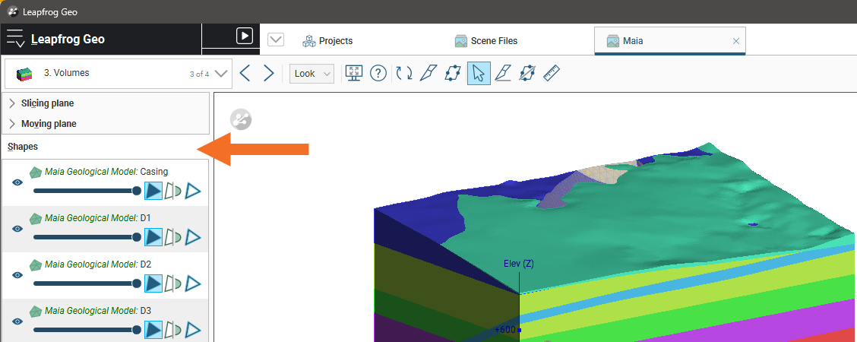The height and width of the screenshot is (342, 857).
Task: Expand the Slicing plane section
Action: pos(12,103)
